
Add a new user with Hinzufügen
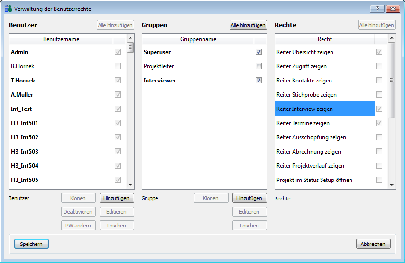point(117,198)
